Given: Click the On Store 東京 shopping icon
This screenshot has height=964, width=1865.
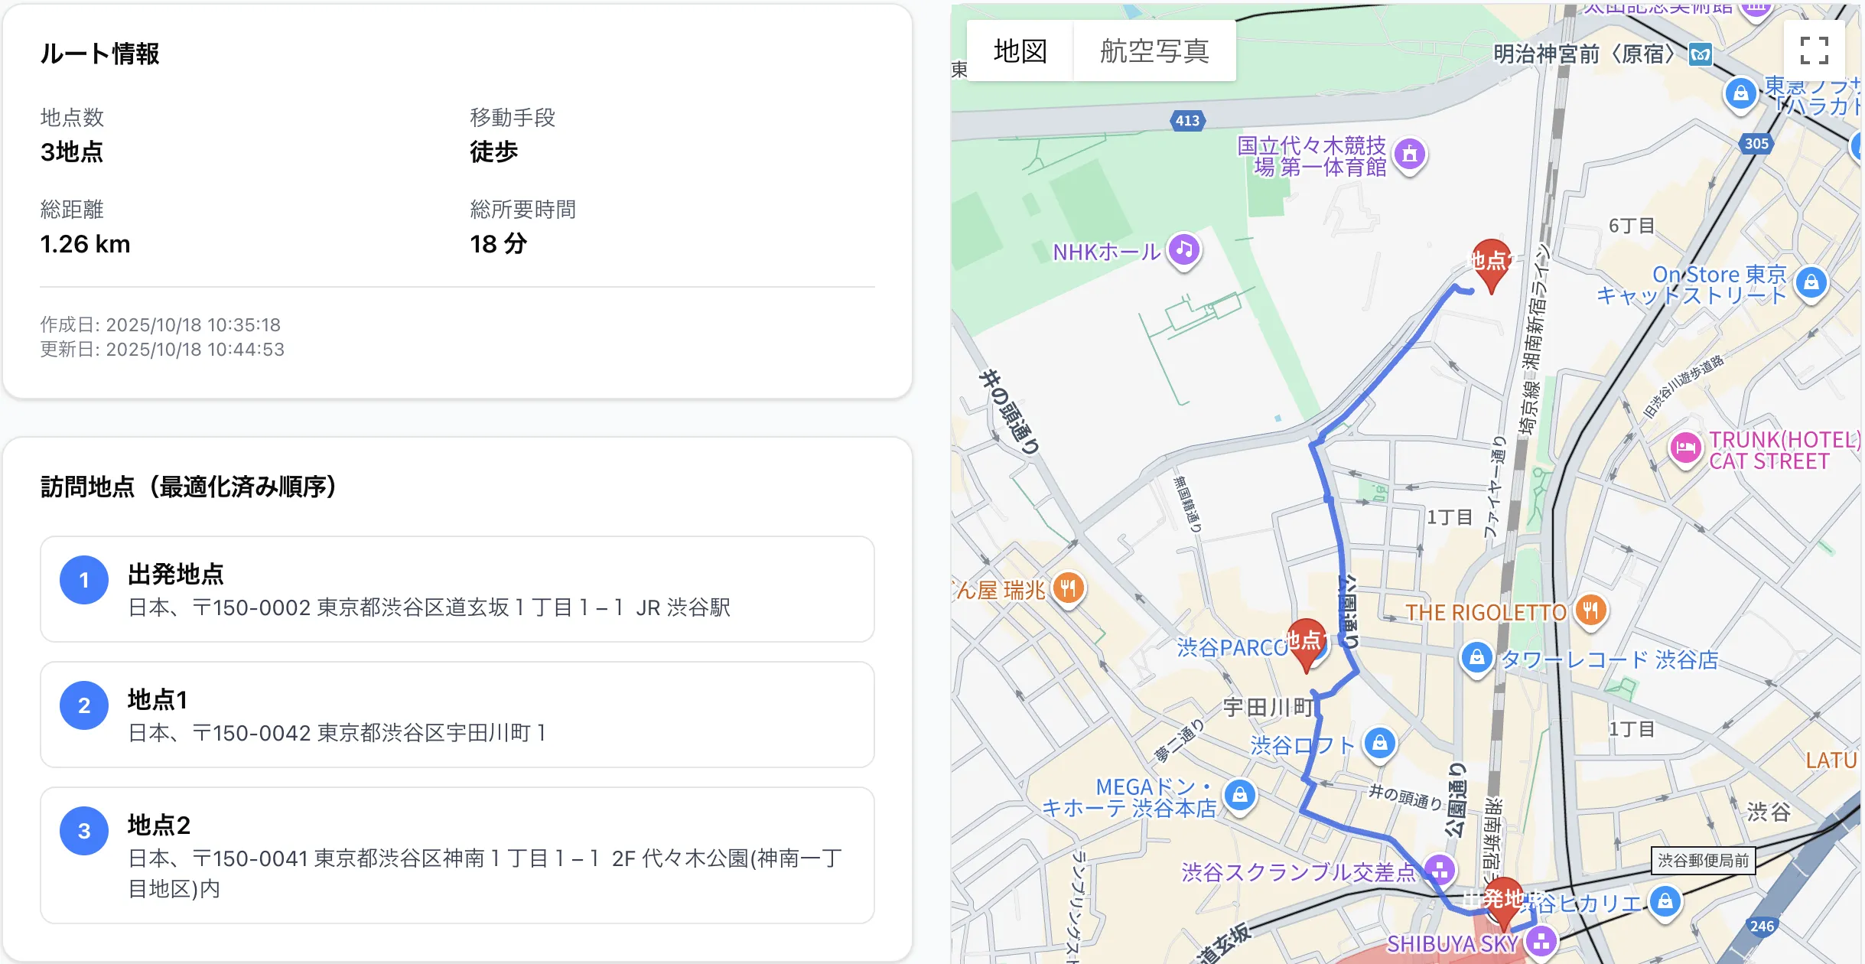Looking at the screenshot, I should [x=1811, y=283].
